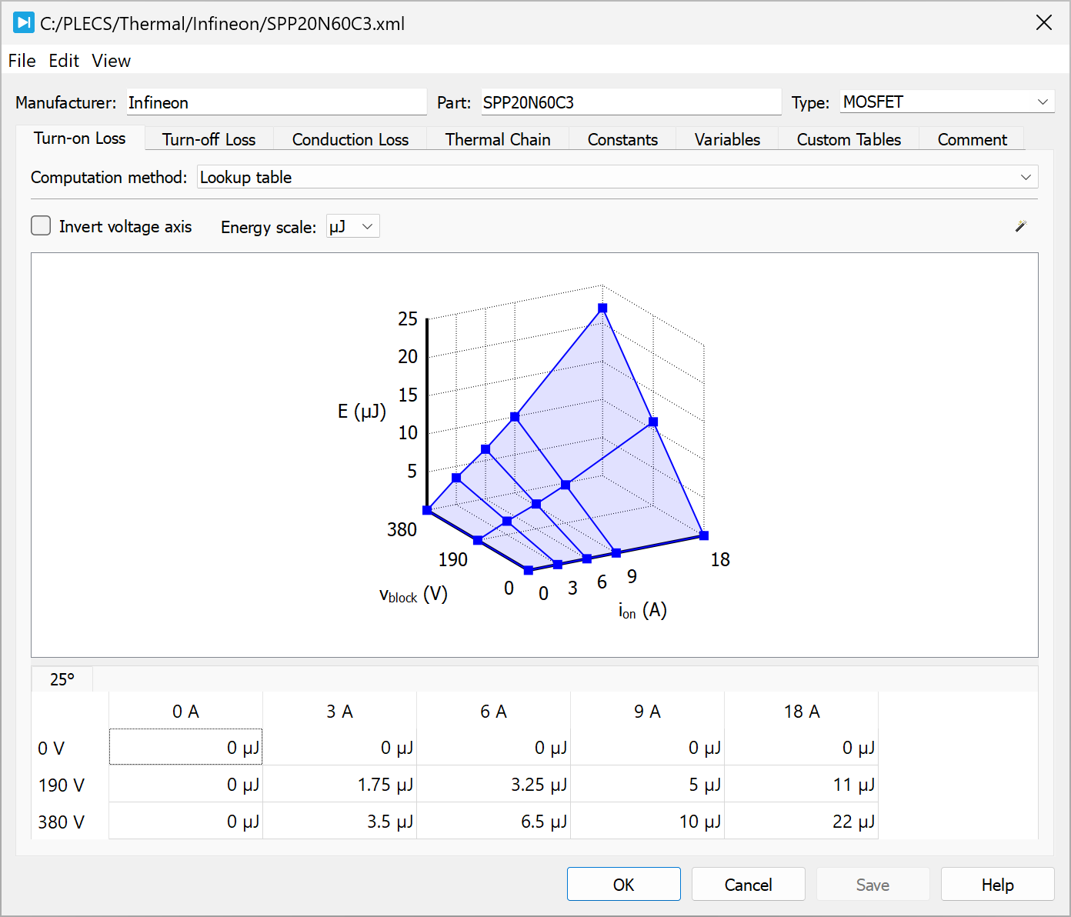This screenshot has width=1071, height=917.
Task: Expand the Computation method dropdown
Action: (617, 178)
